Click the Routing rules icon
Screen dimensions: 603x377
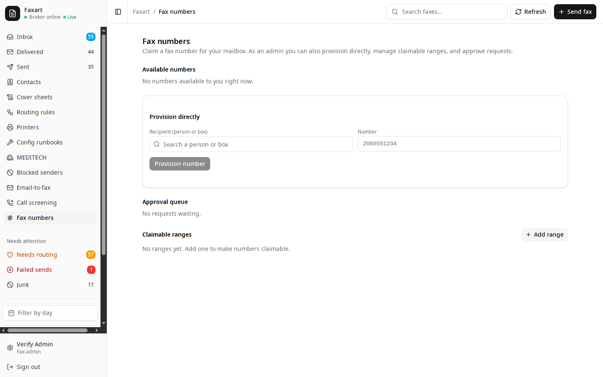point(10,112)
